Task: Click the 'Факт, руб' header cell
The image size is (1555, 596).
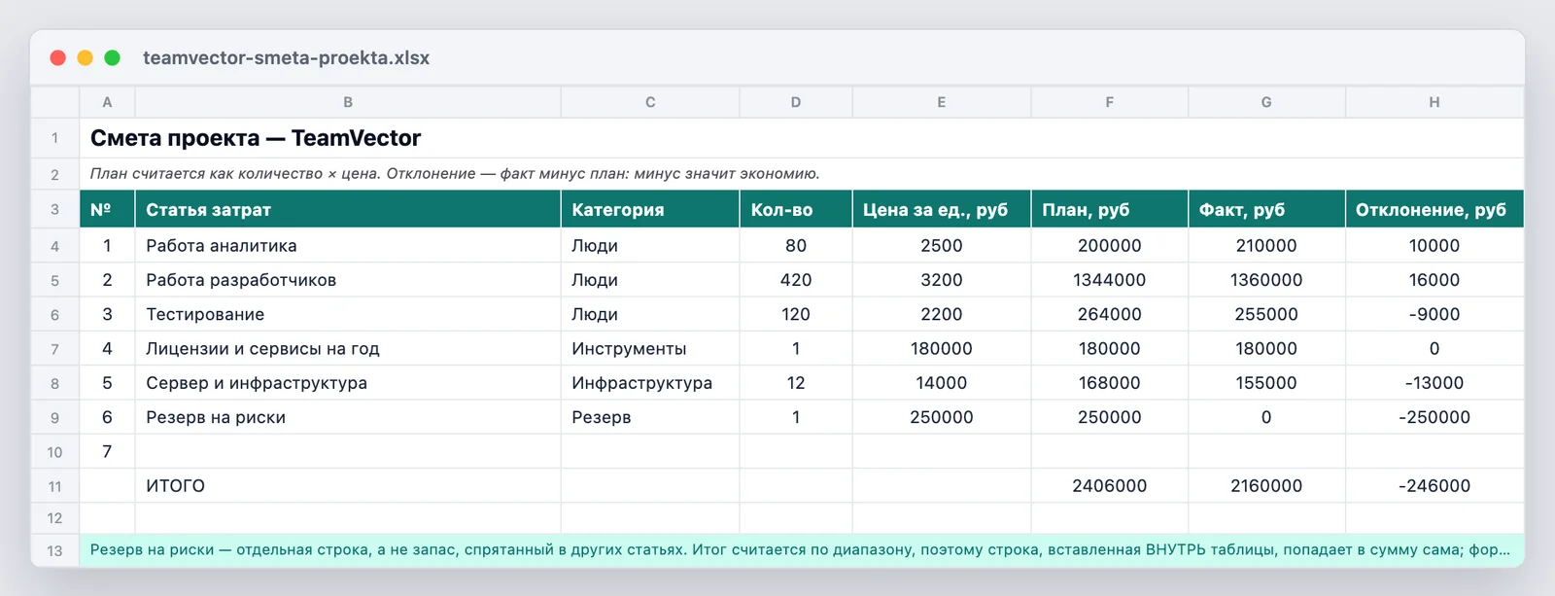Action: point(1266,209)
